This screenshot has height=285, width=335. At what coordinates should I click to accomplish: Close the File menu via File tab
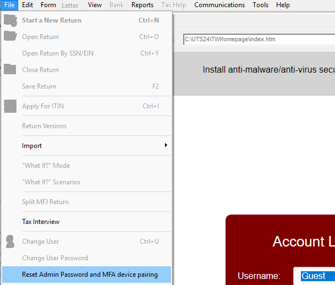[x=9, y=5]
